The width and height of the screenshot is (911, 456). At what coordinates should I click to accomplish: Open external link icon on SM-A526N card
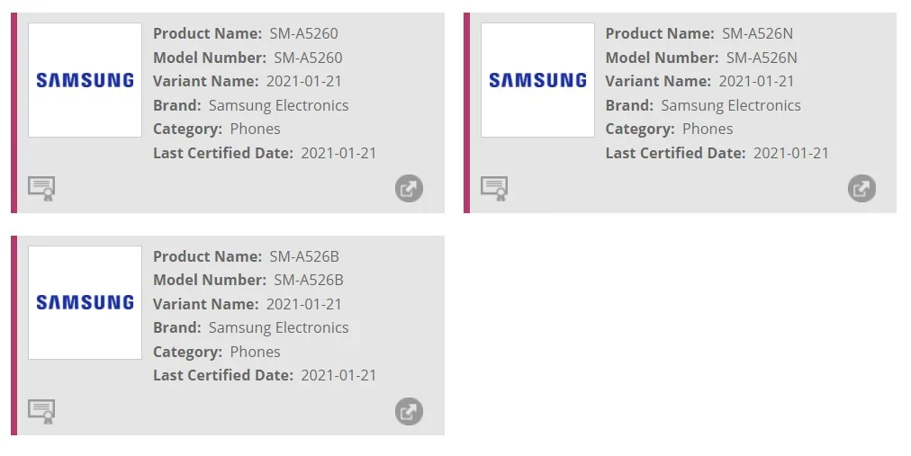tap(861, 189)
